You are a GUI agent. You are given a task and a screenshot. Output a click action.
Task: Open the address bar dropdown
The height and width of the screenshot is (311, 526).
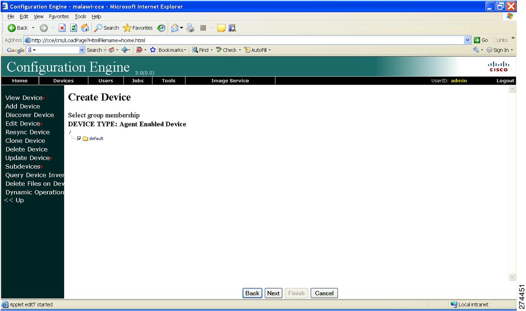pos(467,40)
